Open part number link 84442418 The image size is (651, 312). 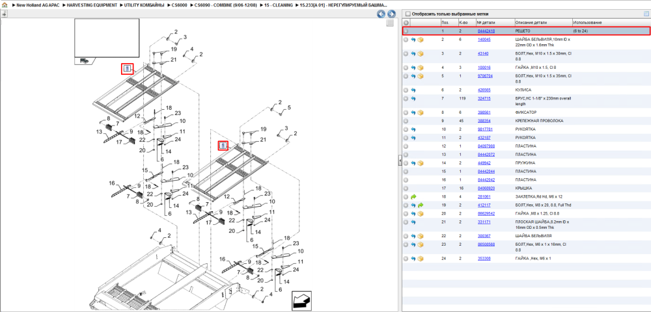[x=486, y=31]
